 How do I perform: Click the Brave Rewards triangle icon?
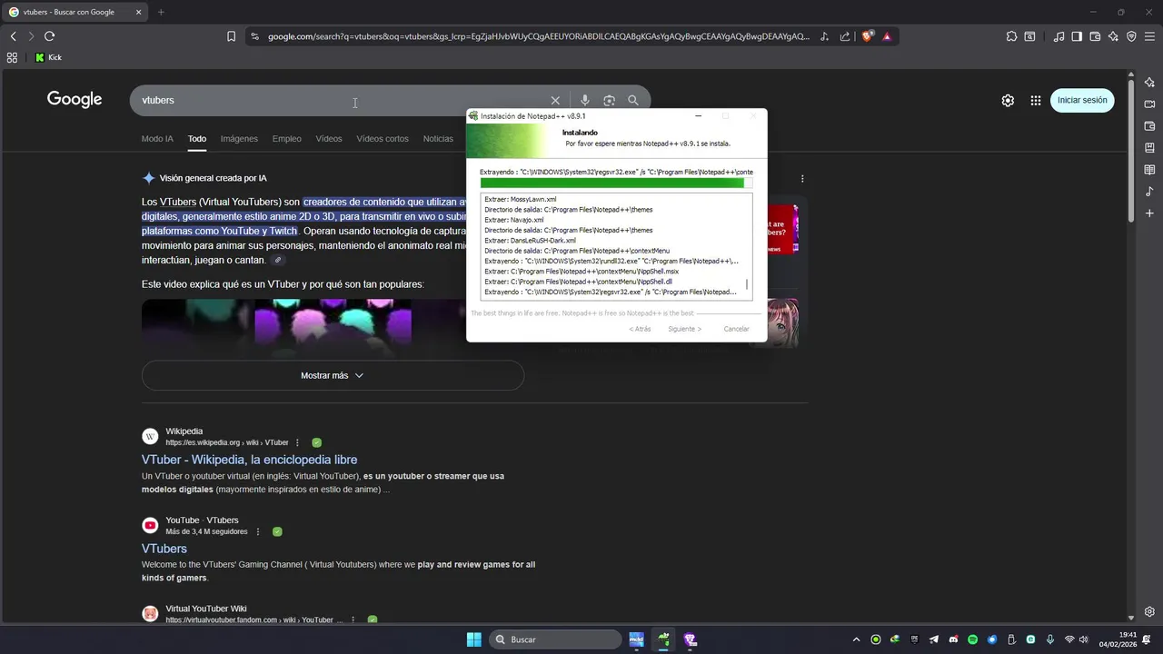click(x=887, y=36)
